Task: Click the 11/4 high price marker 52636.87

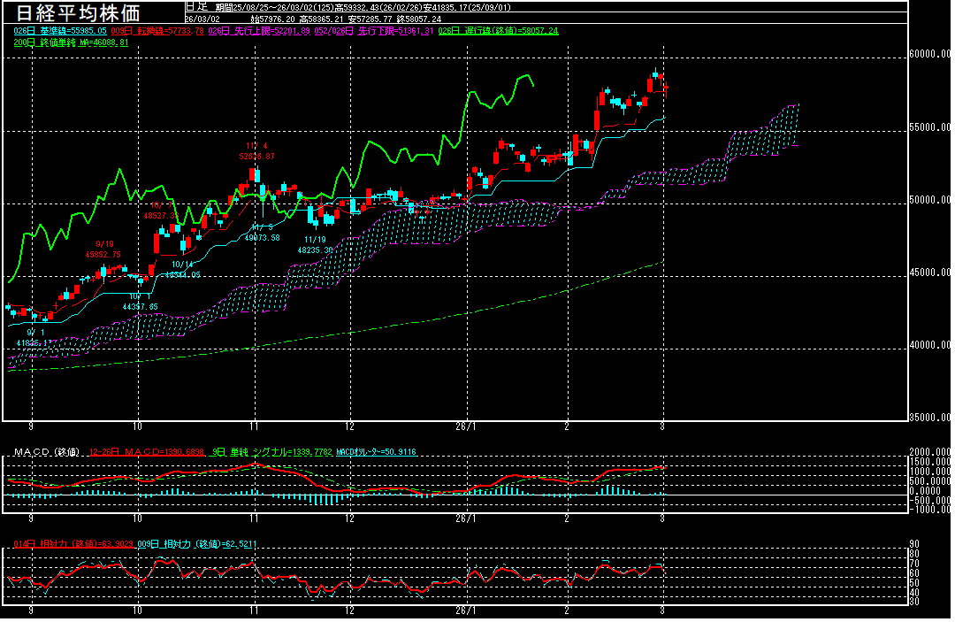Action: [256, 156]
